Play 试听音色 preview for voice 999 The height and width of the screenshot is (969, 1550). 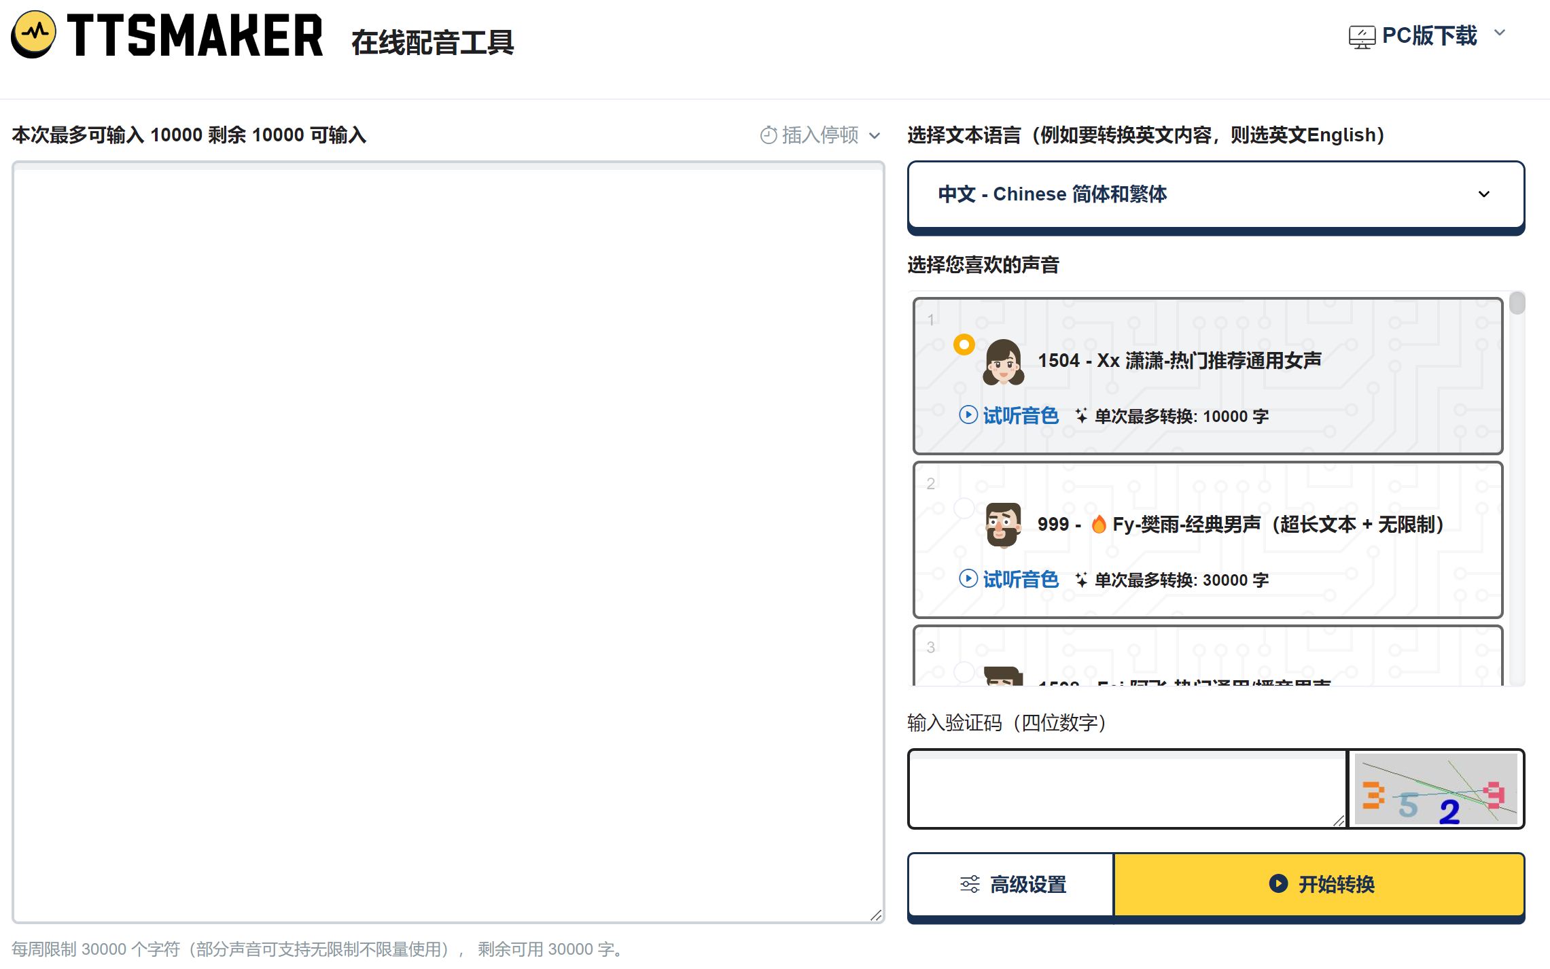[1009, 579]
